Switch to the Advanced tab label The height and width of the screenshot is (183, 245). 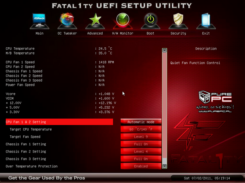(x=95, y=34)
